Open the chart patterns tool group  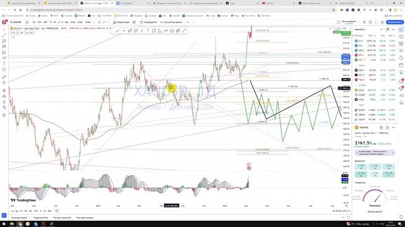[x=4, y=47]
